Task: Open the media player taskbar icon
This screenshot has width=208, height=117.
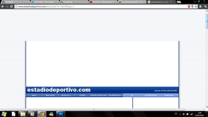Action: click(x=32, y=114)
